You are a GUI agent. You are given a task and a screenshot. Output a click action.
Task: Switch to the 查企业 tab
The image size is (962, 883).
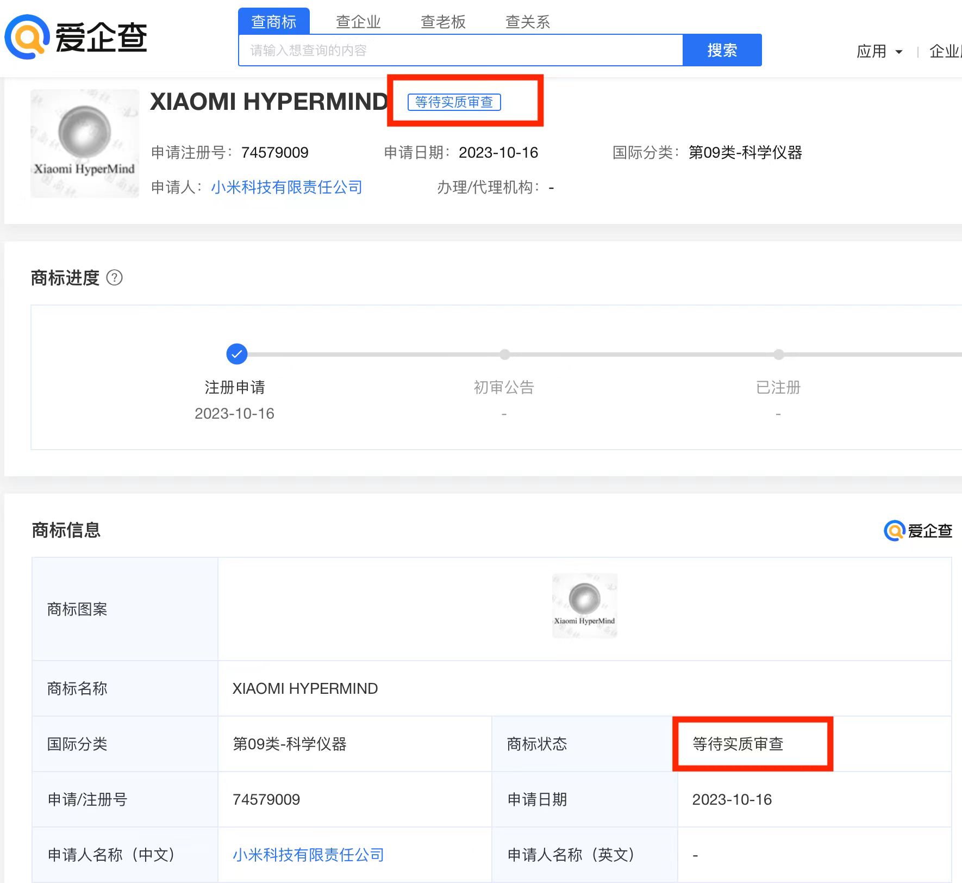point(358,21)
